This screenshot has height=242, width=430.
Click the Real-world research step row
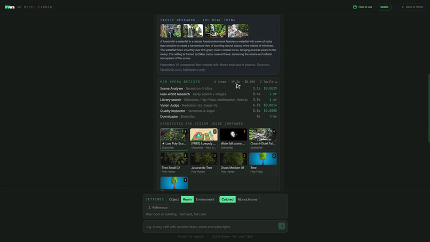click(x=219, y=94)
